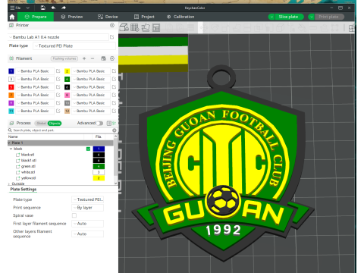
Task: Switch to the Preview tab
Action: tap(72, 17)
